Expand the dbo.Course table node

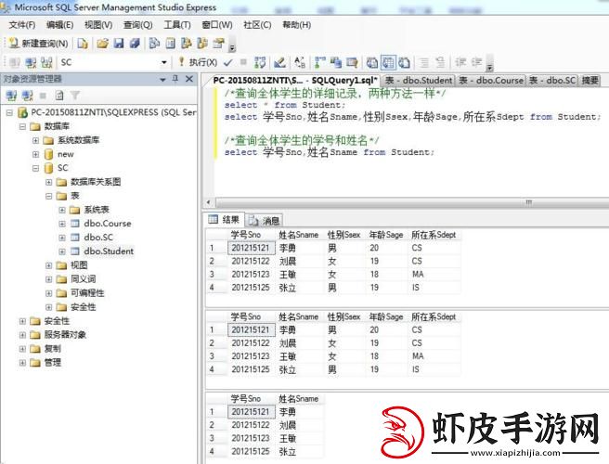62,224
